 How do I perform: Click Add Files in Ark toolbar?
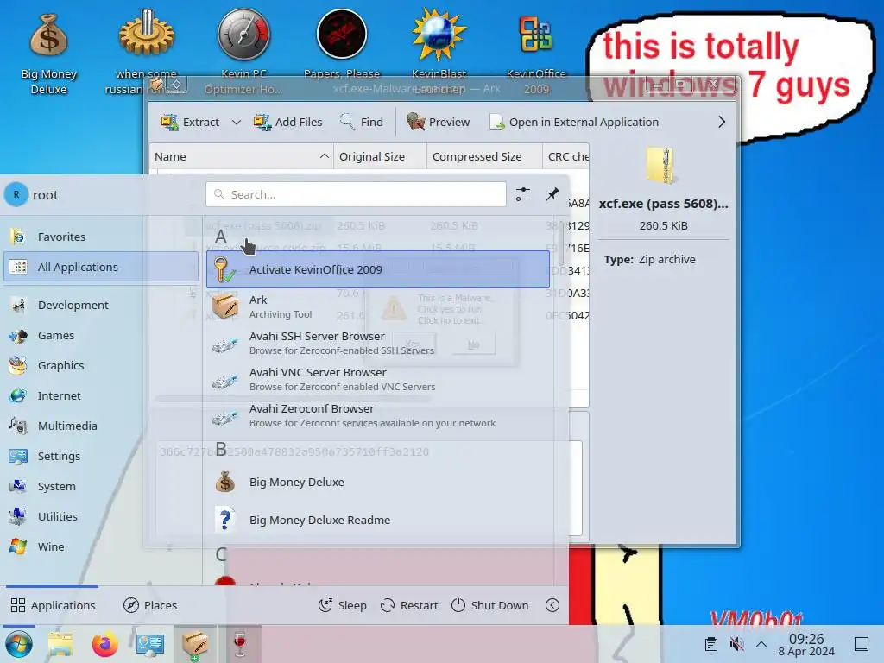click(x=287, y=122)
